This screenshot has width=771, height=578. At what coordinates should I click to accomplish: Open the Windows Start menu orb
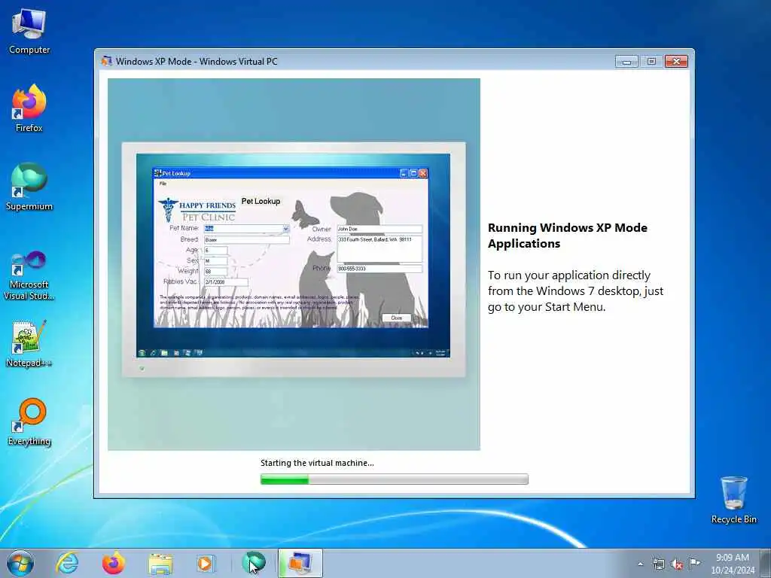(20, 563)
